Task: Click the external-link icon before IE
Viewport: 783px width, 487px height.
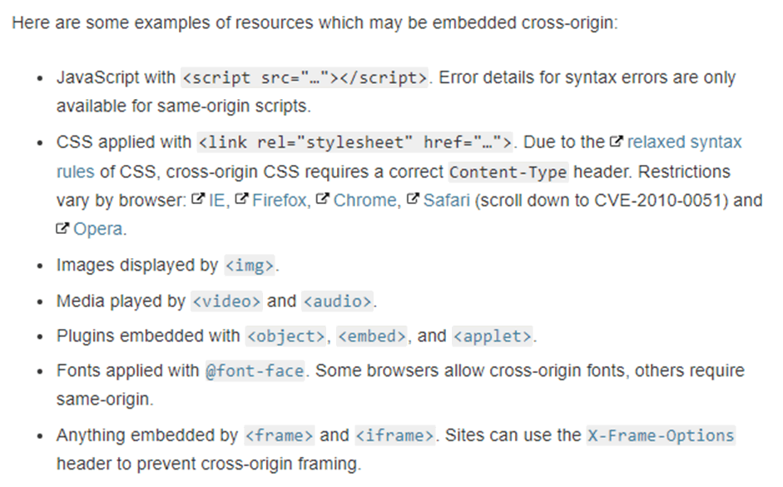Action: pos(198,199)
